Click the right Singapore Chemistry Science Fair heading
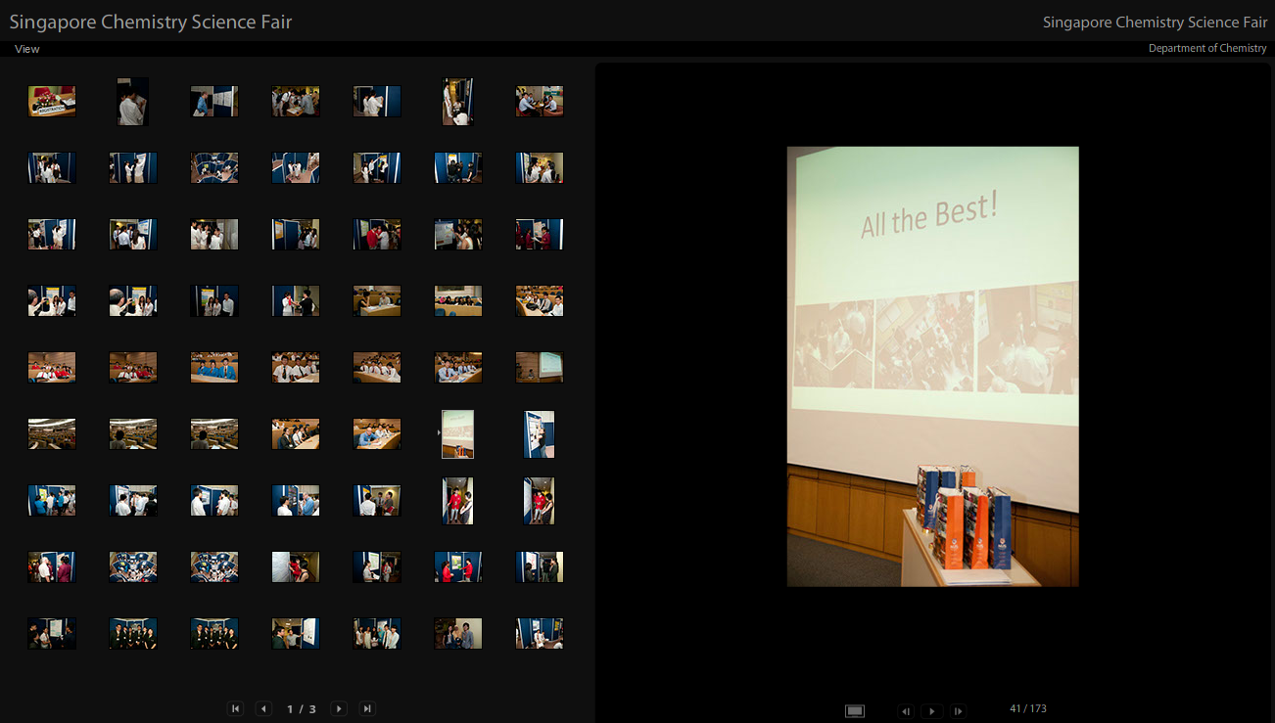 click(1155, 23)
